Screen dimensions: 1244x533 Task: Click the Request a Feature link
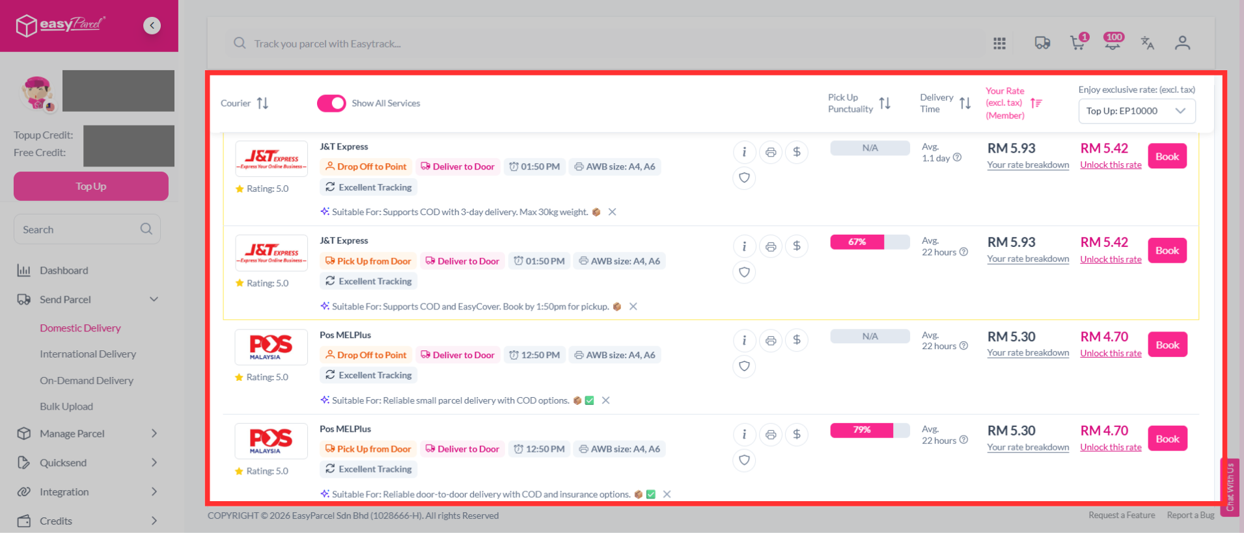point(1122,515)
